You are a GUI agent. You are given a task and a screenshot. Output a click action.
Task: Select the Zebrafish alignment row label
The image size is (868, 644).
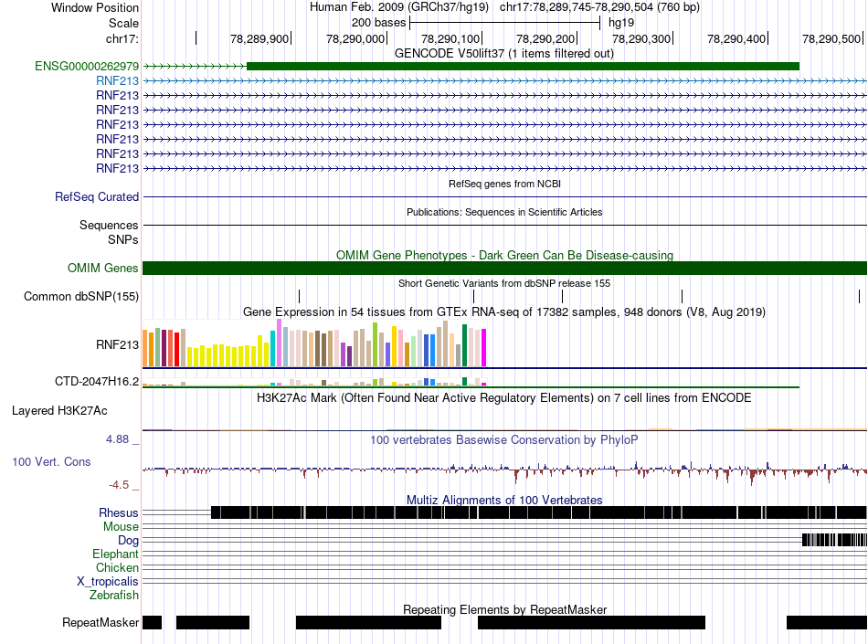(x=114, y=596)
